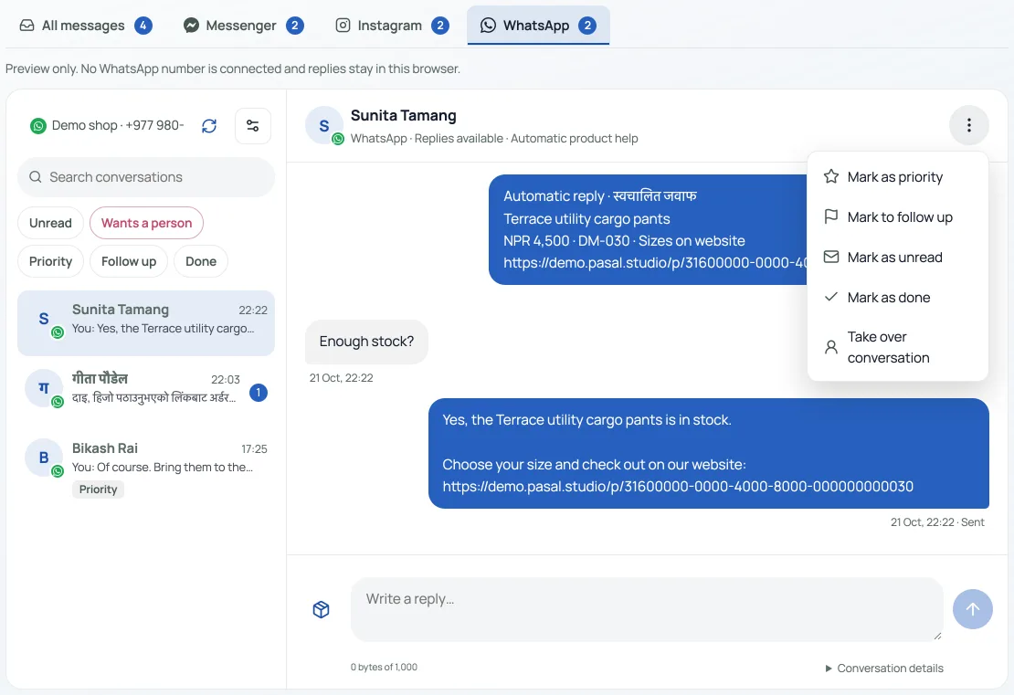
Task: Toggle the Unread filter chip
Action: point(50,223)
